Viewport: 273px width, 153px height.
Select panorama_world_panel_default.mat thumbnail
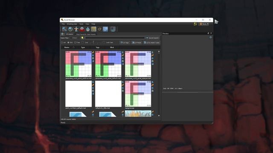[108, 64]
